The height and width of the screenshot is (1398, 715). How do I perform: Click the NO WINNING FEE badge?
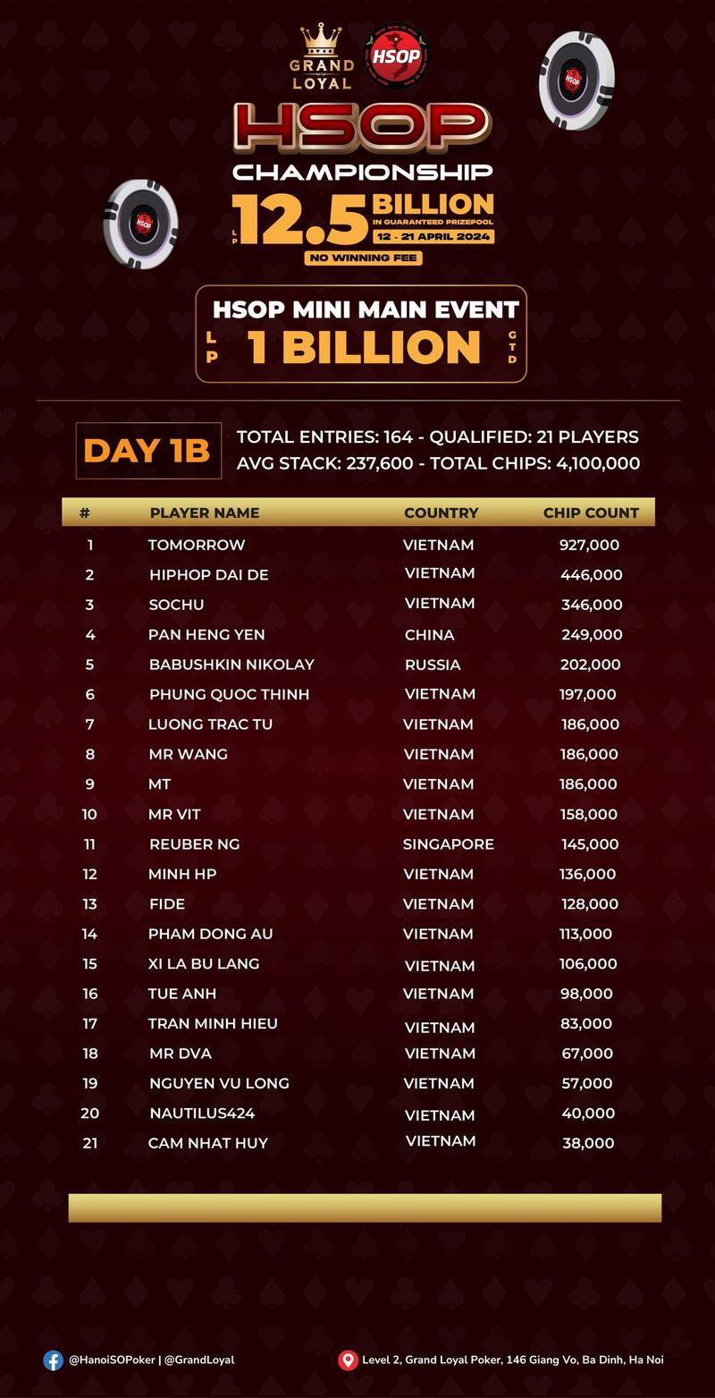363,258
